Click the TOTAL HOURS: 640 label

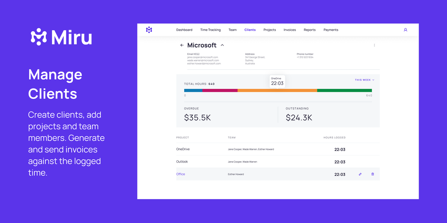(x=199, y=84)
